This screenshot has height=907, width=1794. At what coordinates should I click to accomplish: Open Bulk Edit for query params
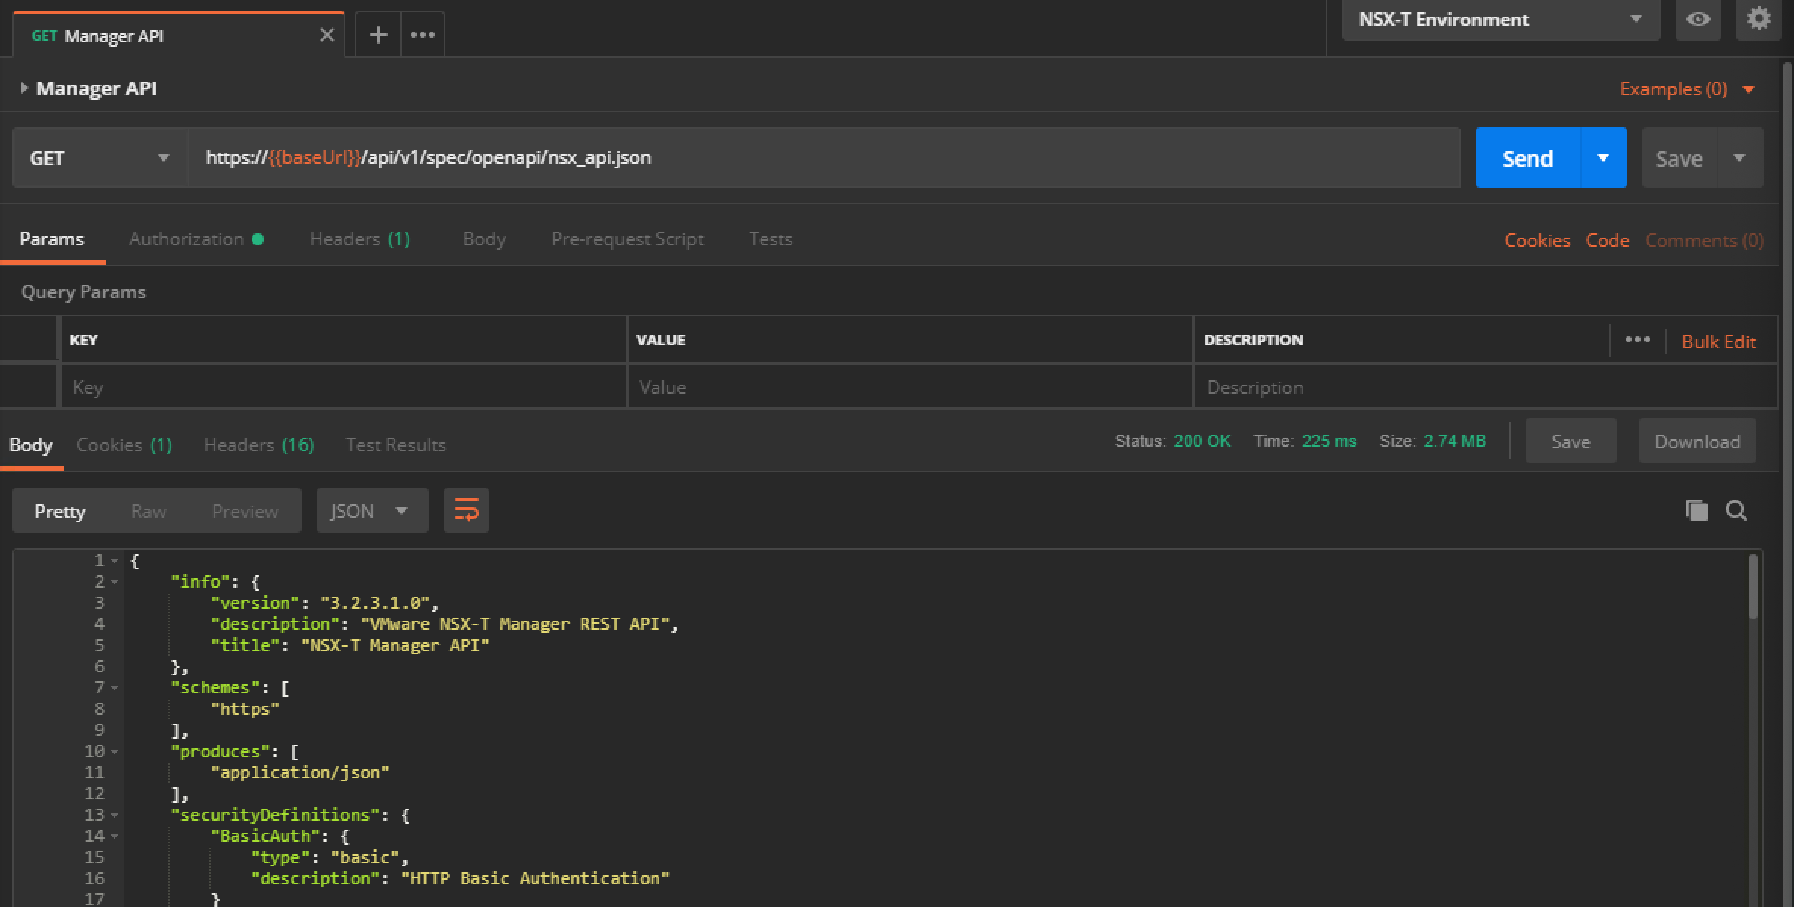click(1718, 341)
